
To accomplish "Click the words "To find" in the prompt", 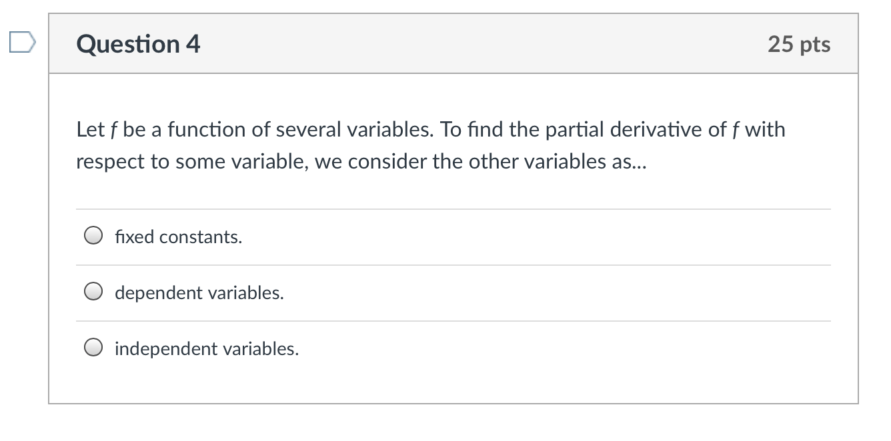I will pyautogui.click(x=474, y=130).
